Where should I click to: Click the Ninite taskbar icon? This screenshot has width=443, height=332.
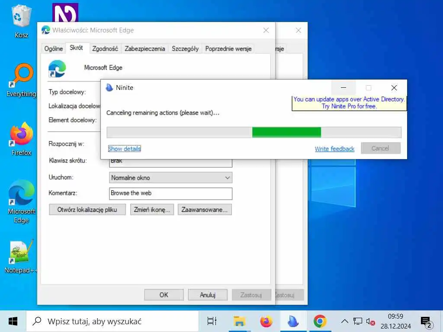293,321
